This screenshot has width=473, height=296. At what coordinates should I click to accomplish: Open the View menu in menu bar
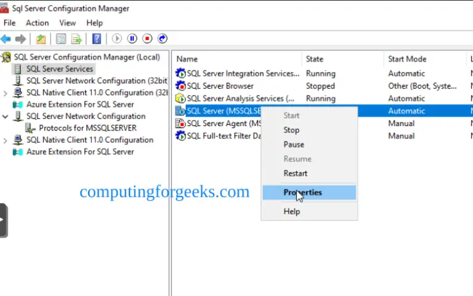pyautogui.click(x=68, y=23)
